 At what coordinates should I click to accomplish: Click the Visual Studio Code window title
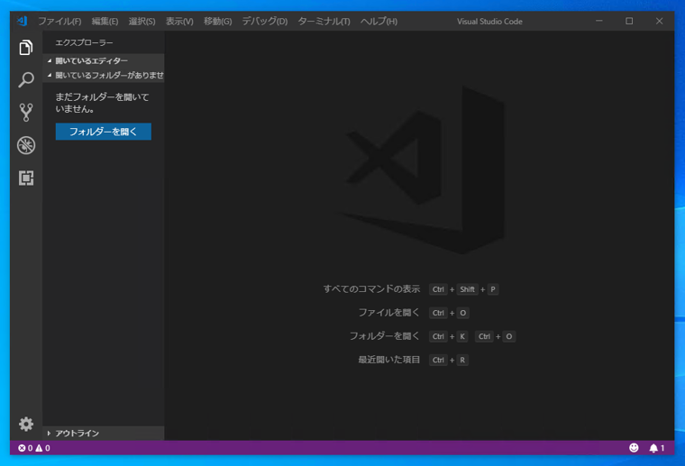[489, 22]
